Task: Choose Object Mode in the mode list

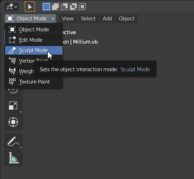Action: coord(34,29)
